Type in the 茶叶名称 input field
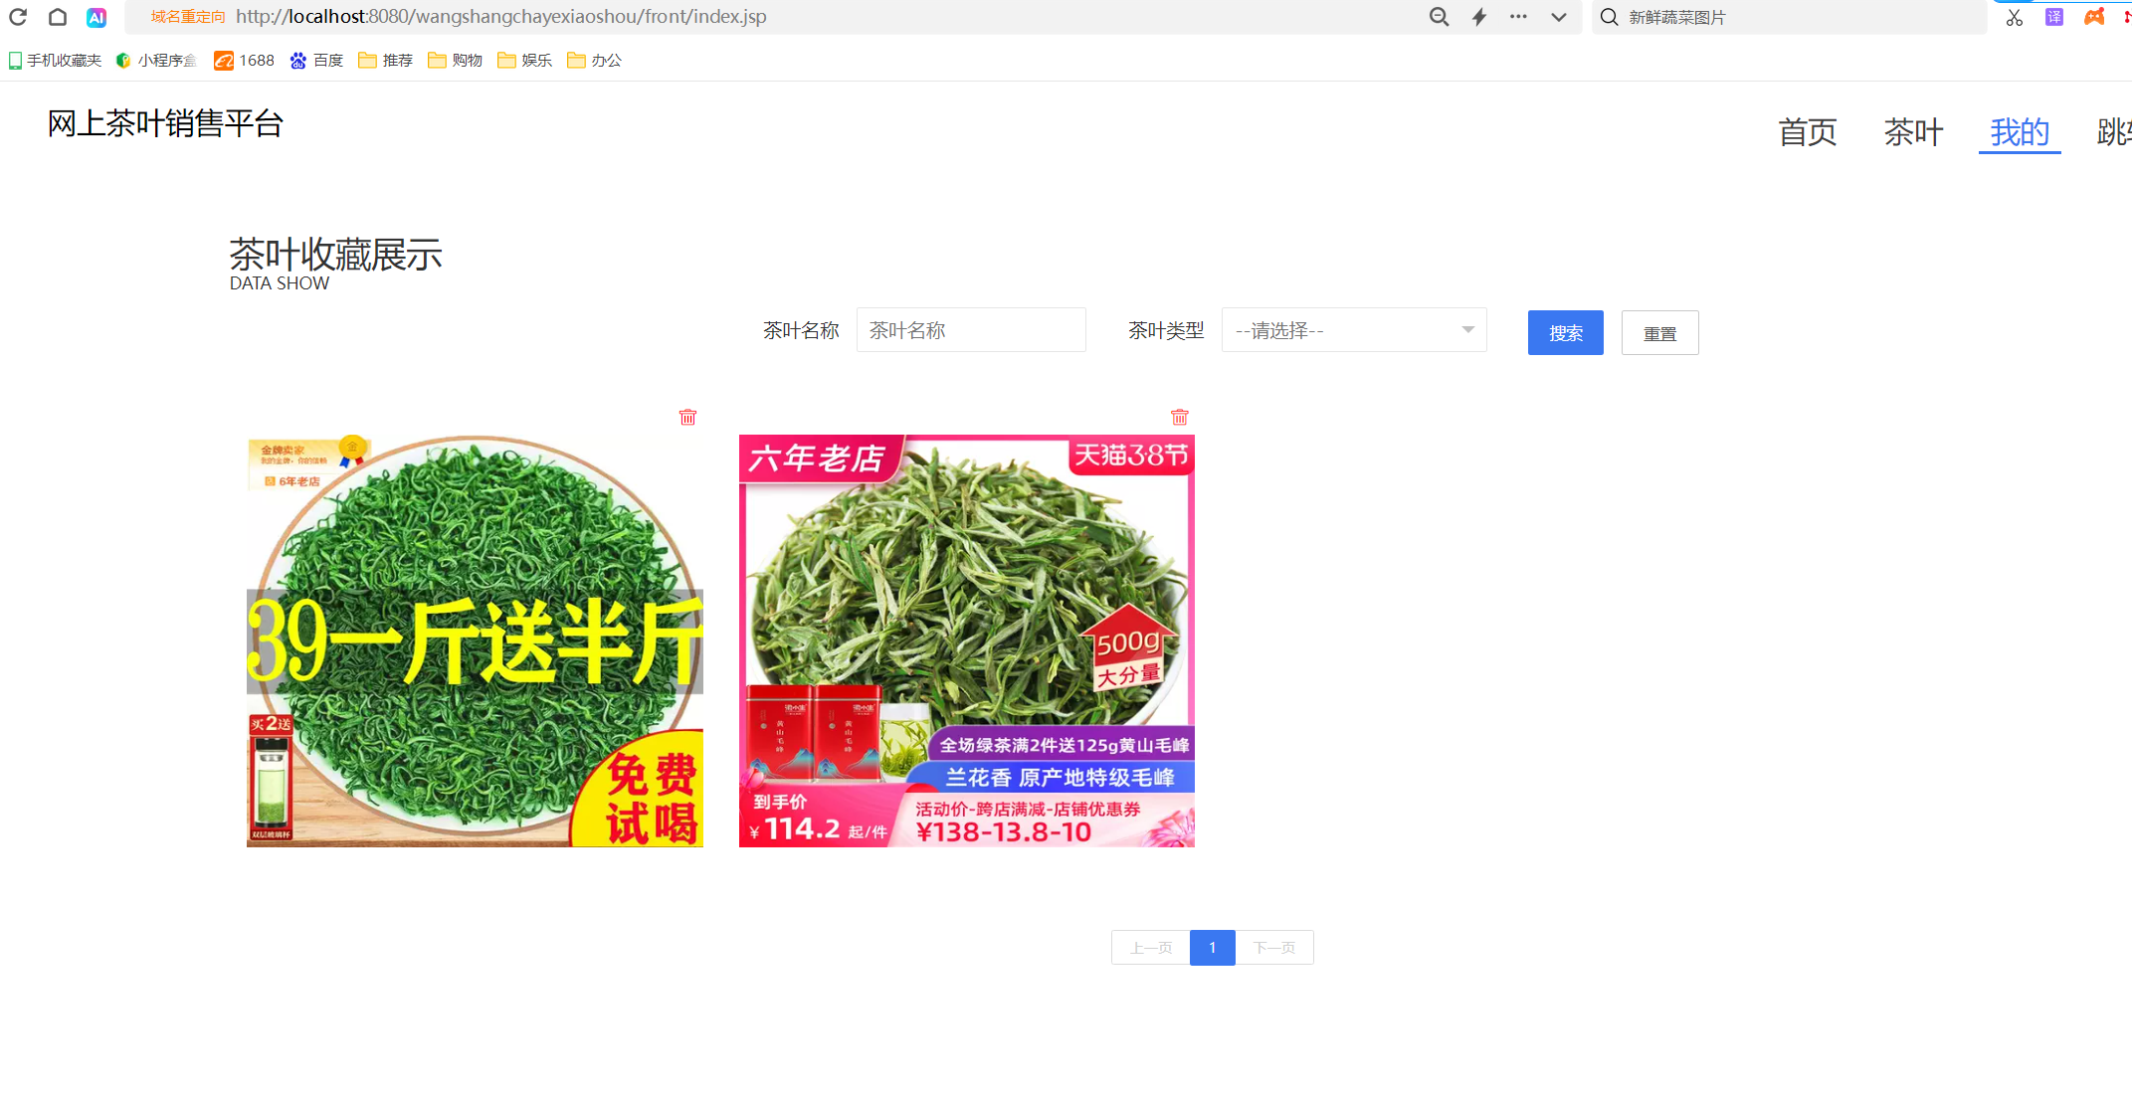 pos(971,329)
